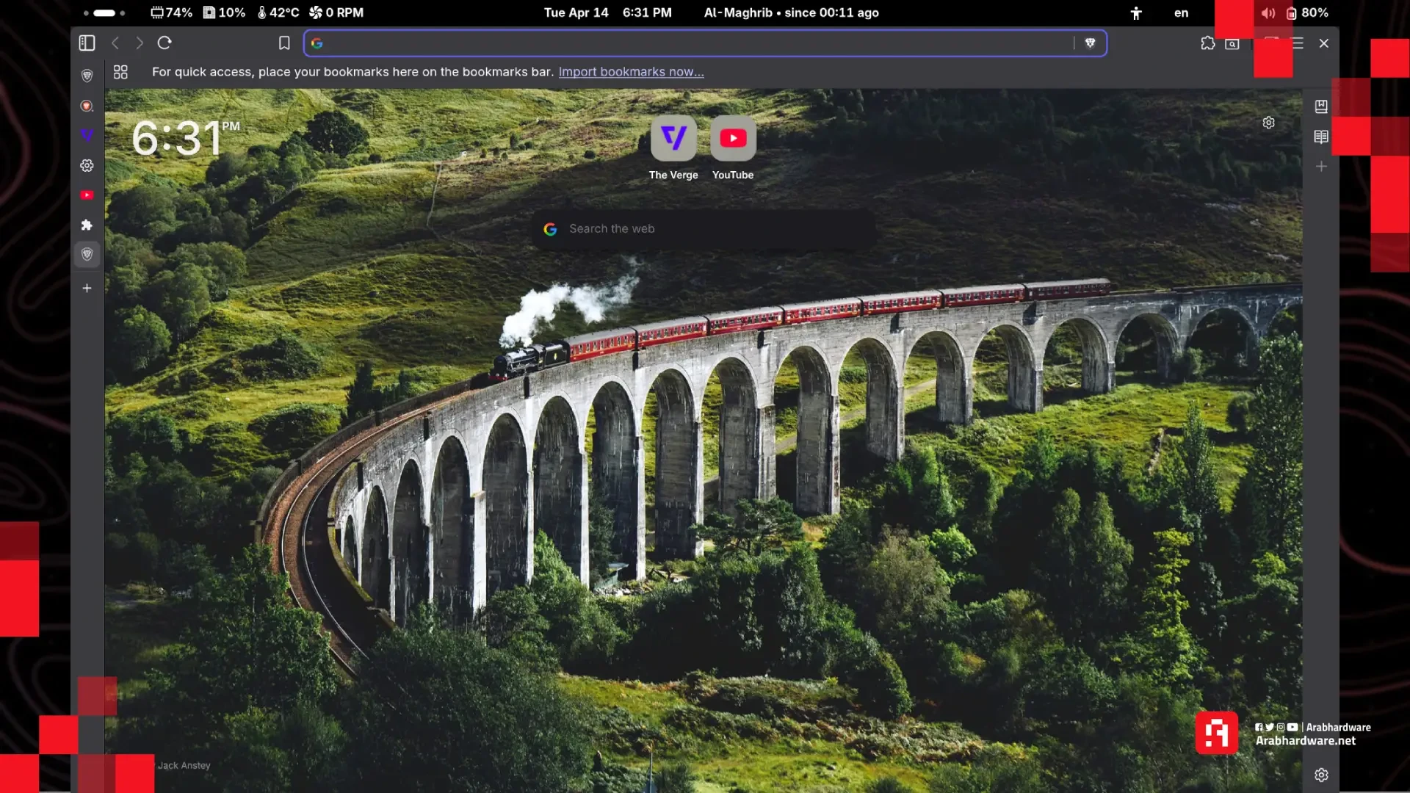Open the hamburger main menu

coord(1298,43)
